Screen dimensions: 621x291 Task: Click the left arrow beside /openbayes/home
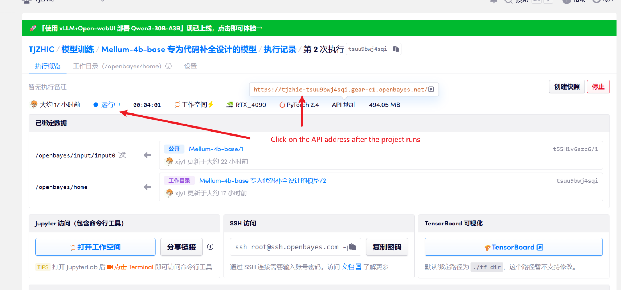click(x=147, y=187)
